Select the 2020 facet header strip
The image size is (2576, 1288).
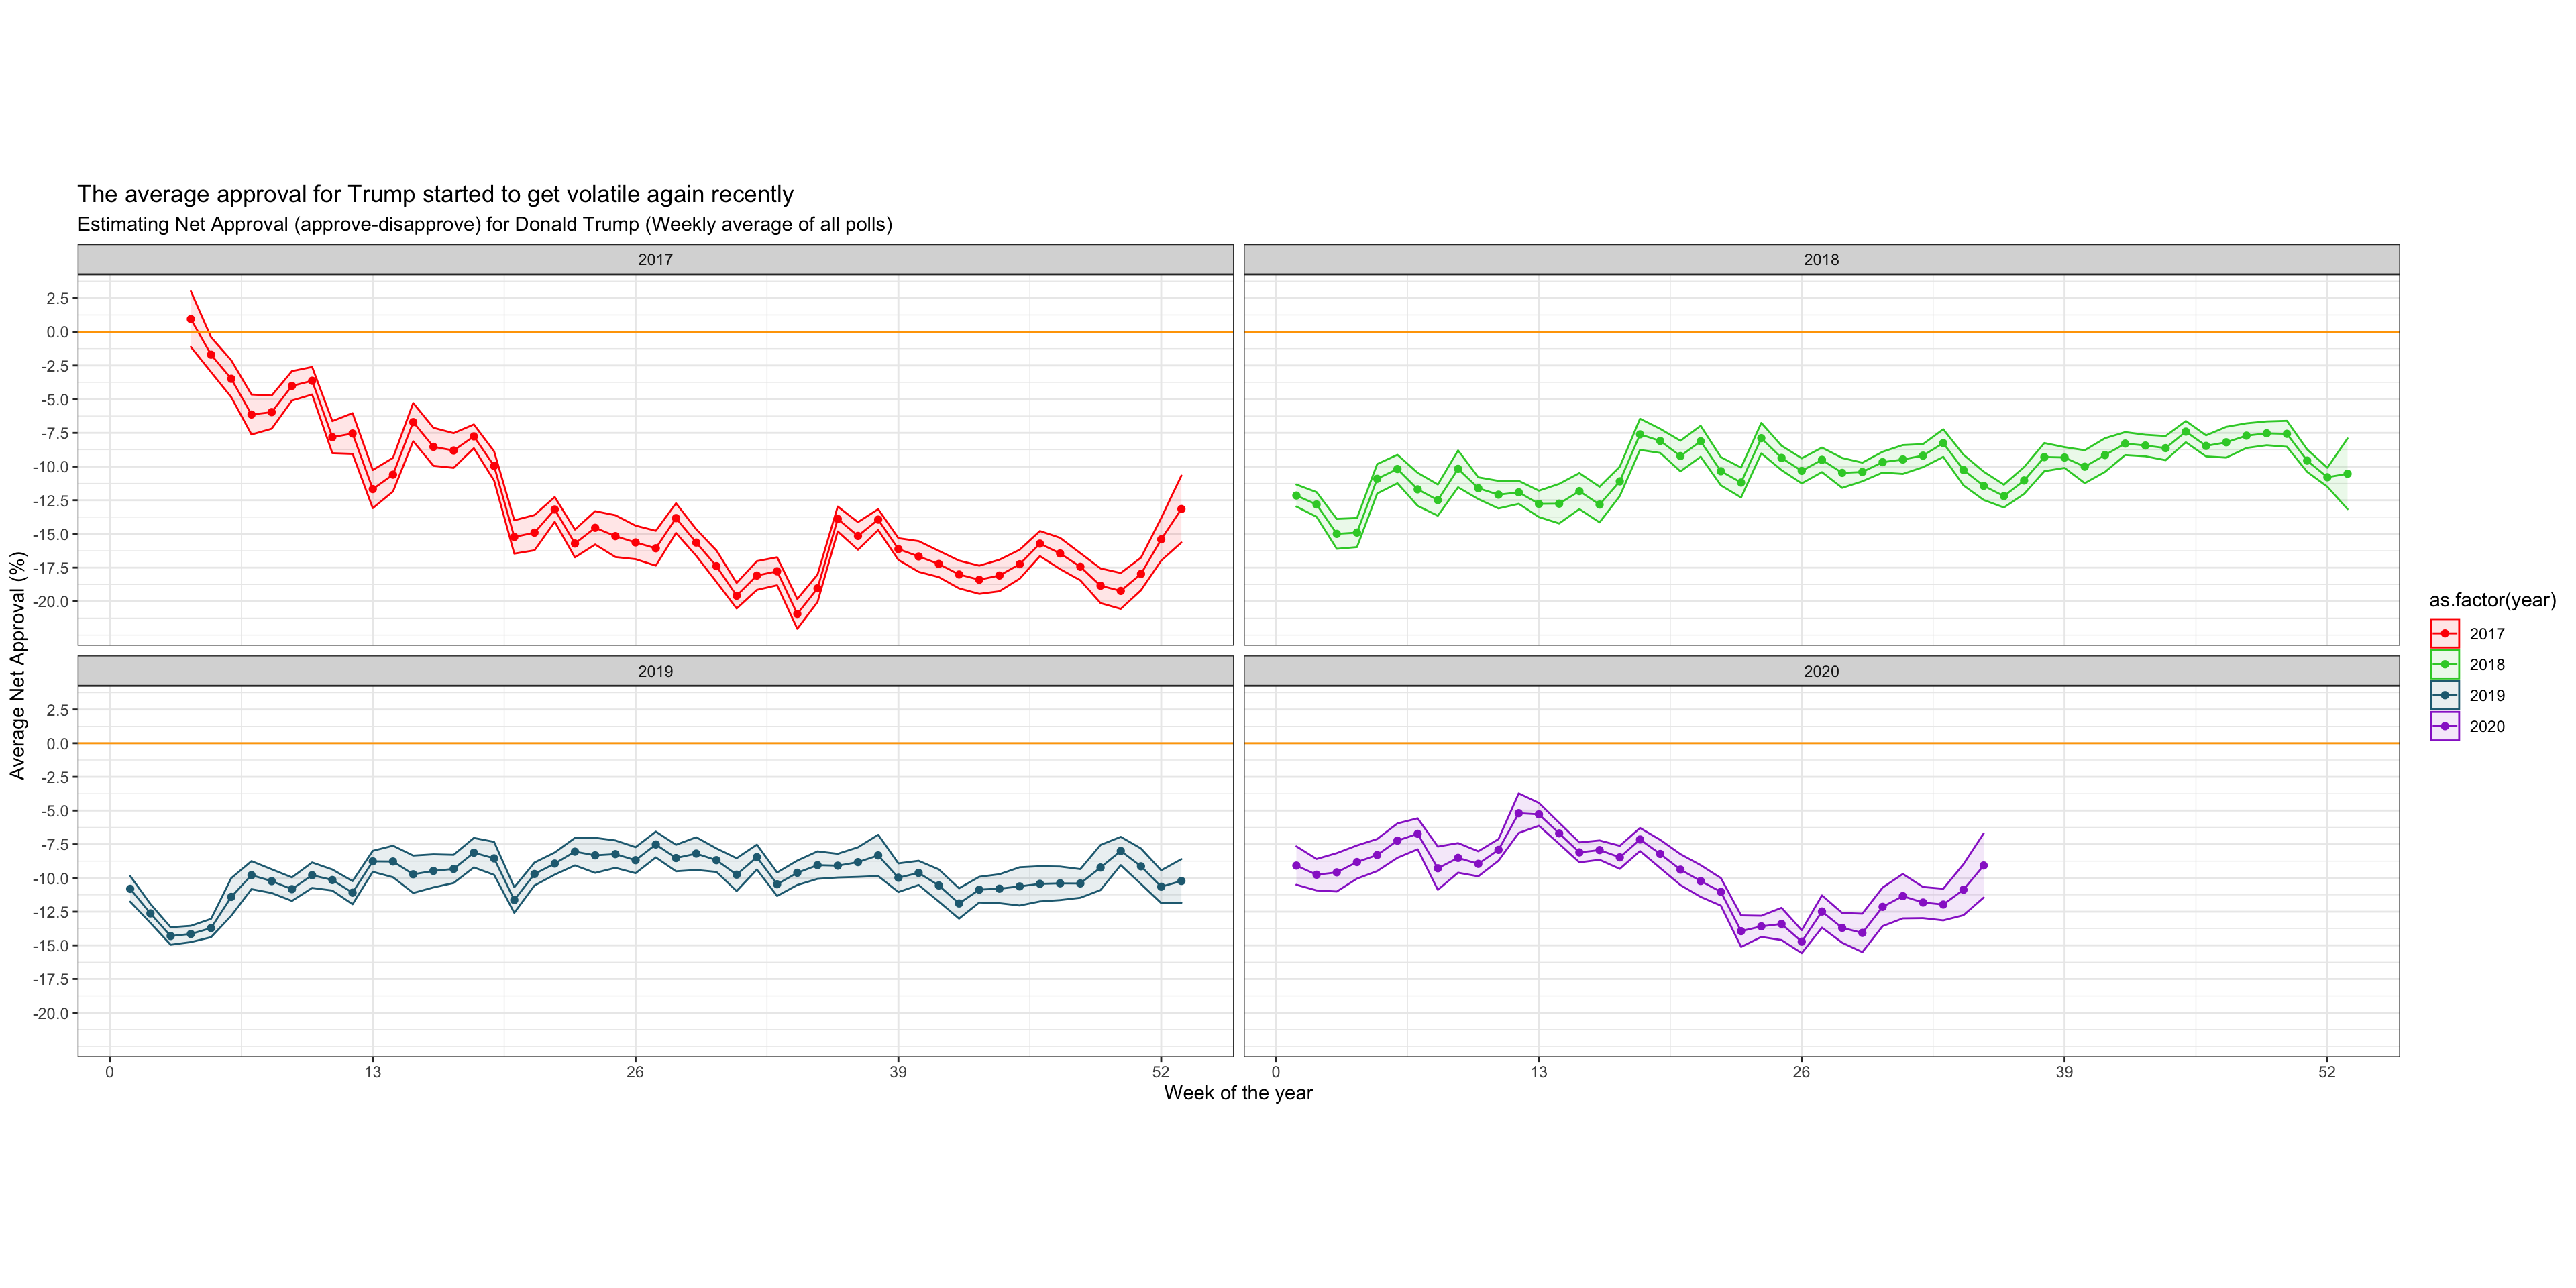(x=1820, y=671)
